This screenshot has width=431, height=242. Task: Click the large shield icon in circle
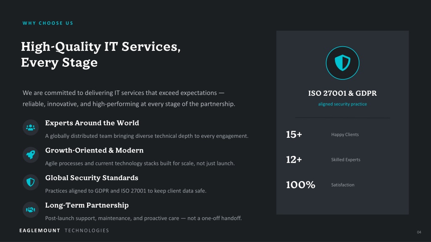pos(343,63)
